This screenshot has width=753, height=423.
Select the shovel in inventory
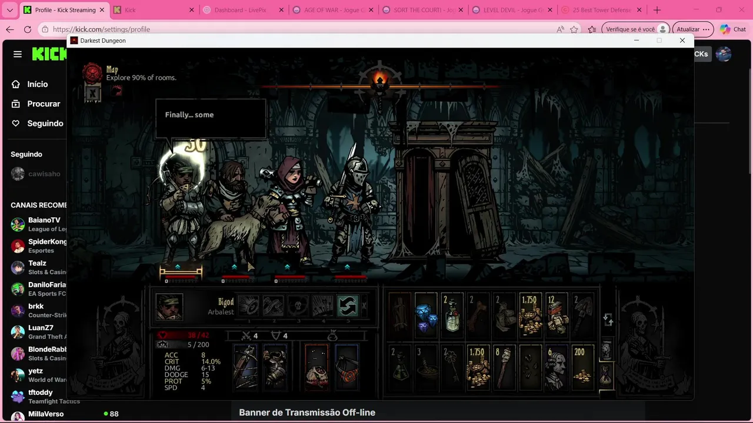tap(582, 315)
